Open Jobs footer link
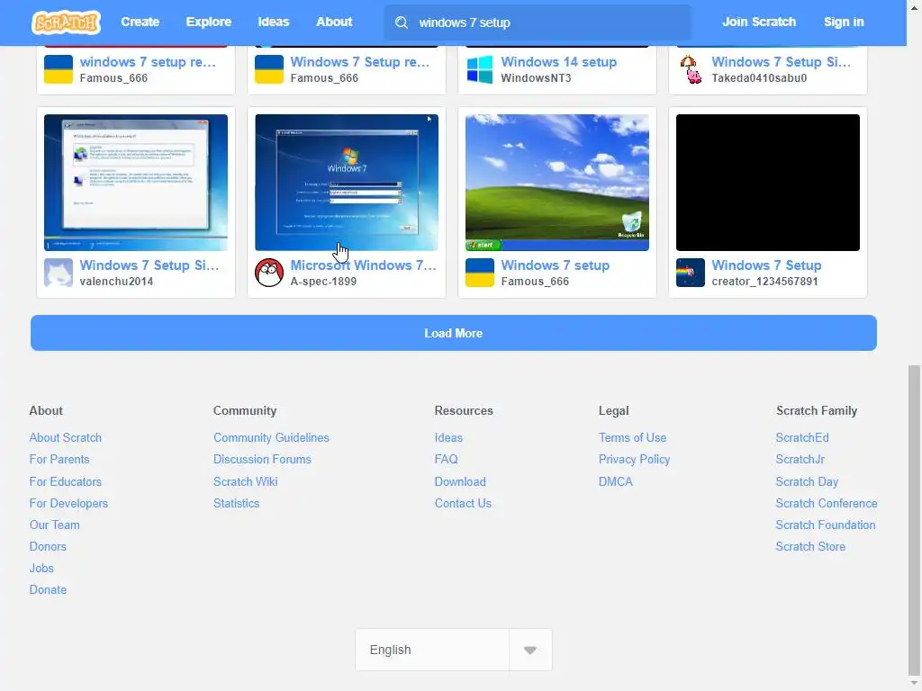922x691 pixels. tap(41, 569)
